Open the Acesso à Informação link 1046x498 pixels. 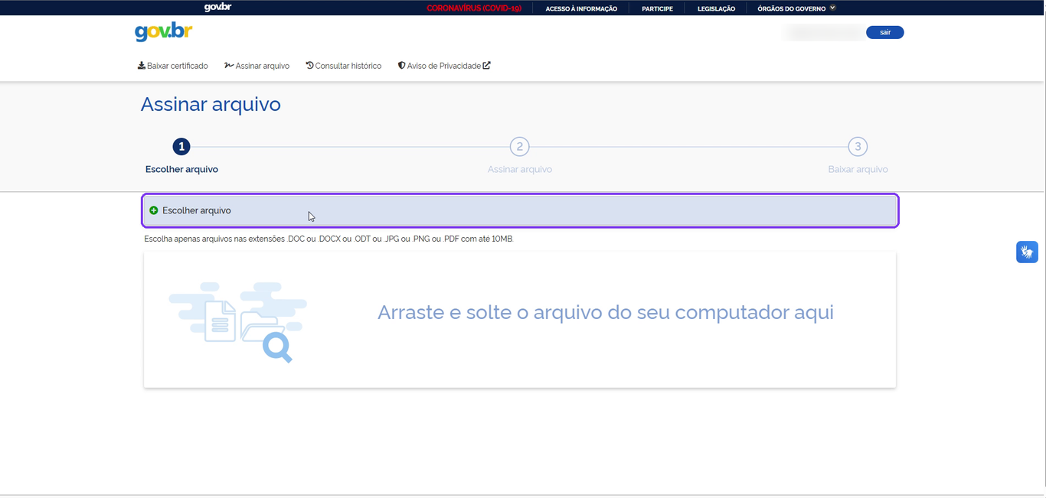581,8
